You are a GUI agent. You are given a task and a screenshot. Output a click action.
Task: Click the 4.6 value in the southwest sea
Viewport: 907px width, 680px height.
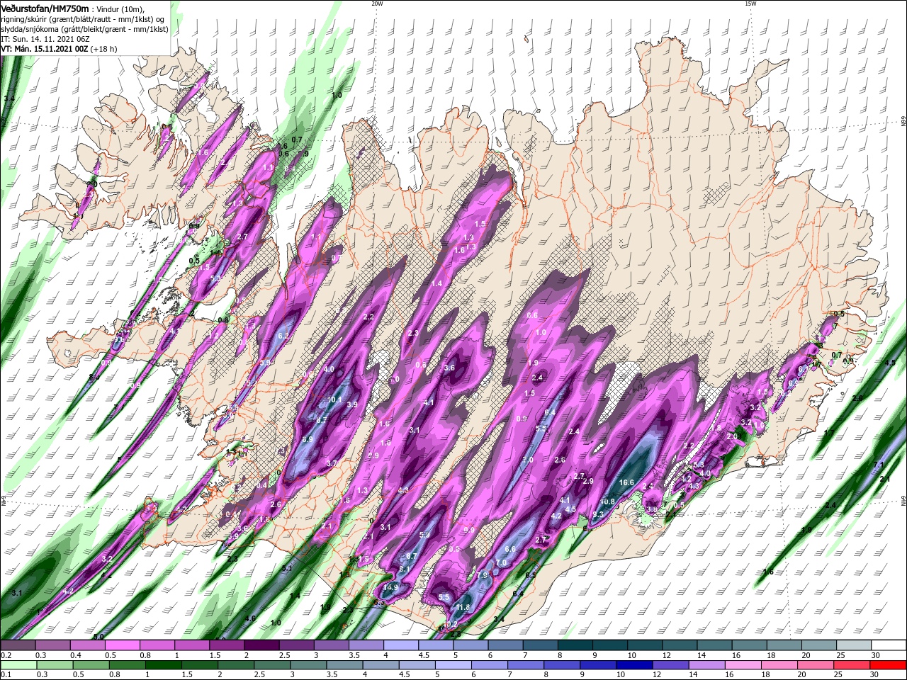coord(249,619)
